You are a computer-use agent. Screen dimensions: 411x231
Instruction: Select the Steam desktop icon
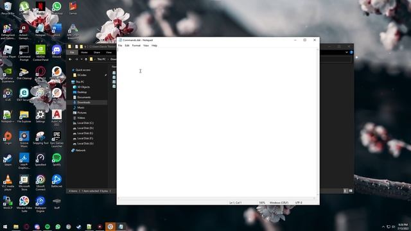(8, 160)
